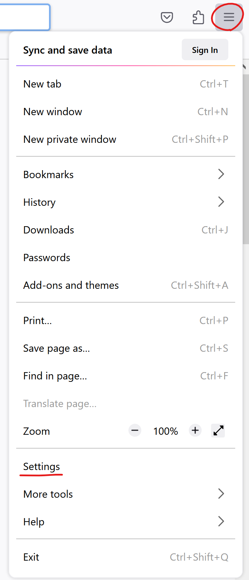Choose Add-ons and themes

pyautogui.click(x=71, y=285)
